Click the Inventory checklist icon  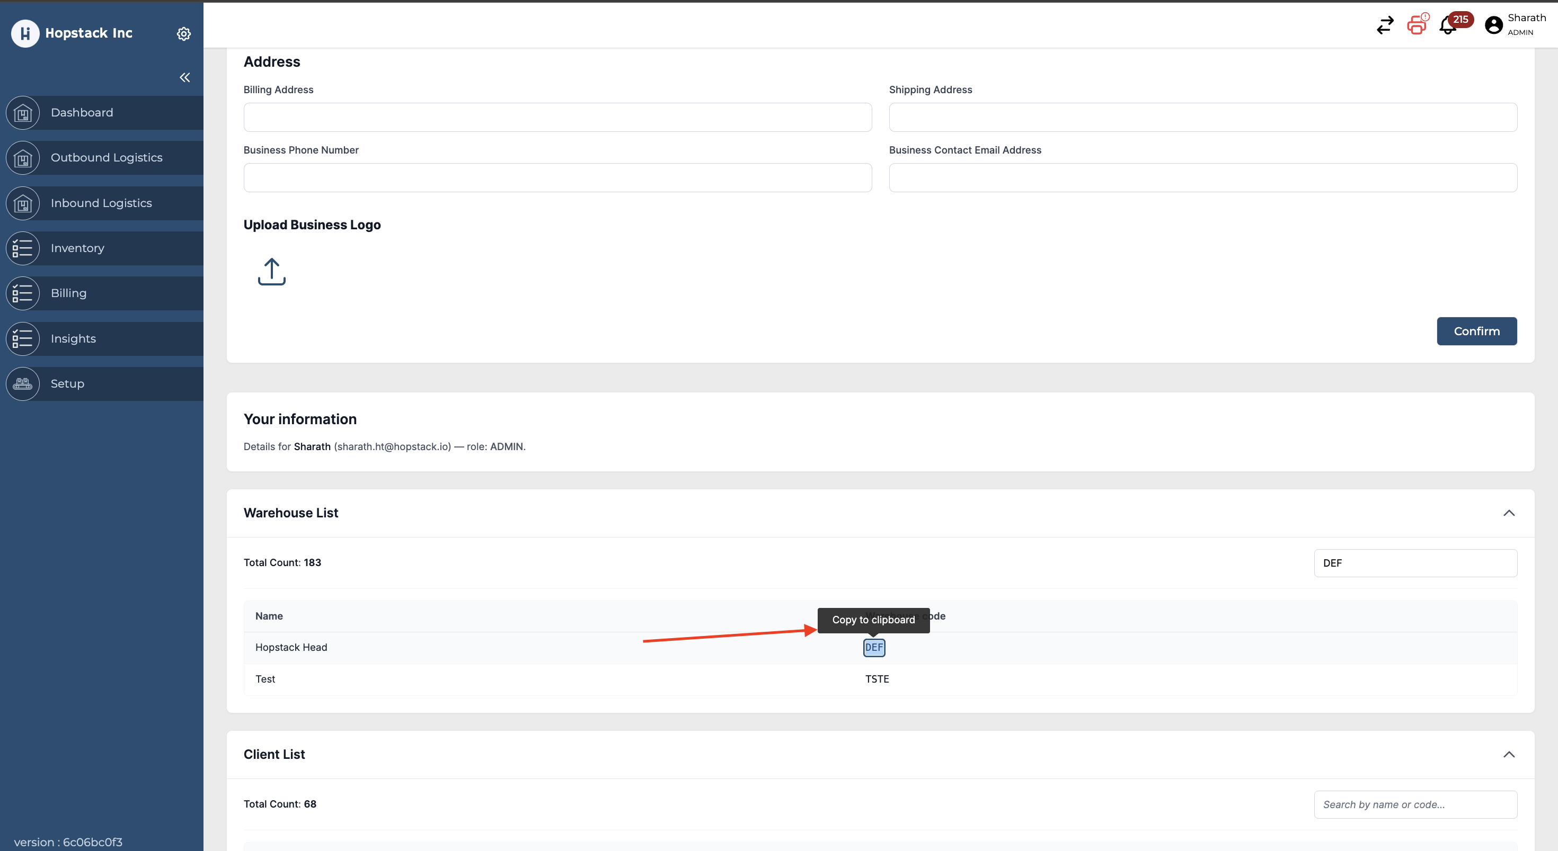tap(23, 248)
